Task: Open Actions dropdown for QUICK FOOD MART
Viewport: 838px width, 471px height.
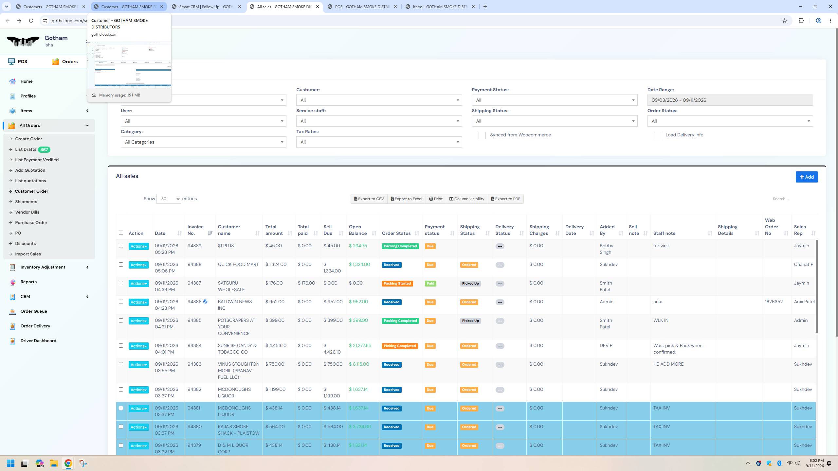Action: [x=138, y=265]
